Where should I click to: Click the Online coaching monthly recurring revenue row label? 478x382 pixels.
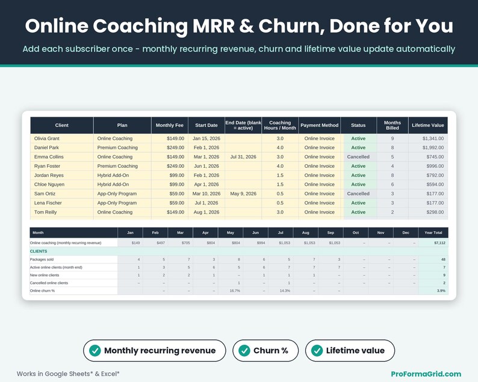point(66,243)
